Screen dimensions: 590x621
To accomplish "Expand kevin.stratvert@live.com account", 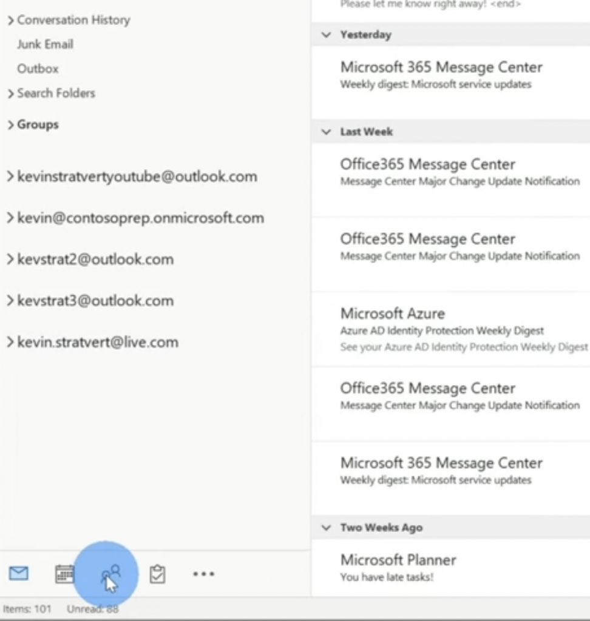I will (10, 342).
